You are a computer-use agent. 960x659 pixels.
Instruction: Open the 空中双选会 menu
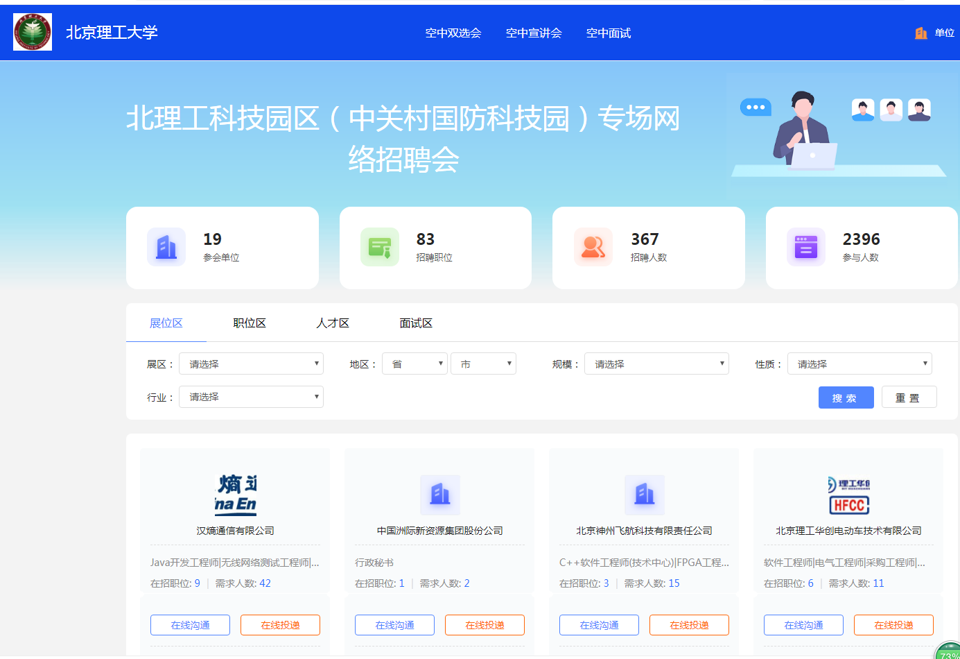click(453, 33)
